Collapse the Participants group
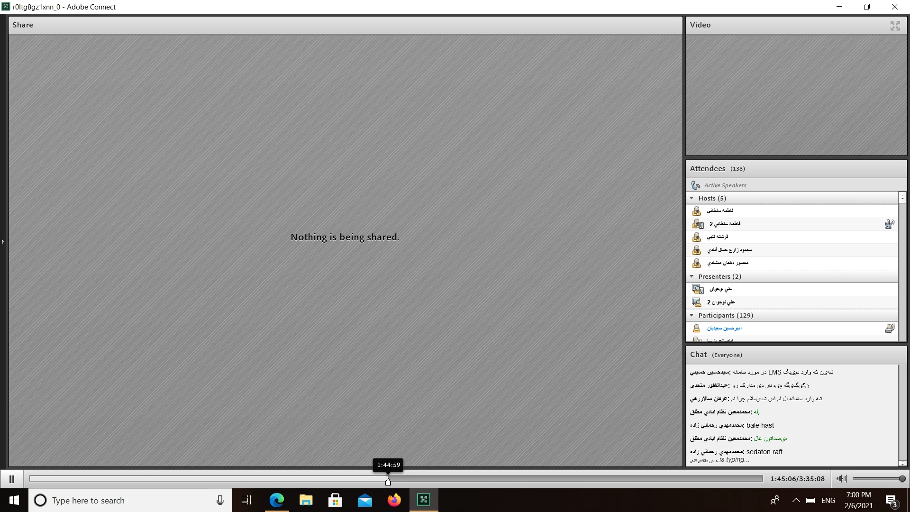 (x=692, y=315)
